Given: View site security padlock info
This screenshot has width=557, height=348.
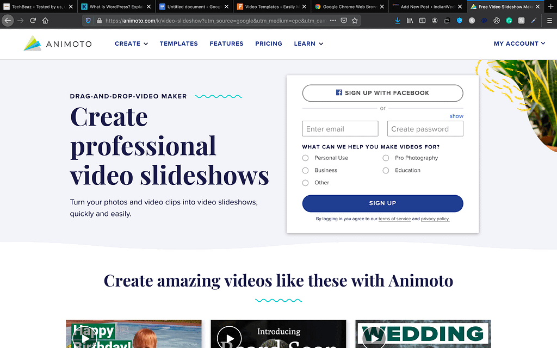Looking at the screenshot, I should coord(99,21).
